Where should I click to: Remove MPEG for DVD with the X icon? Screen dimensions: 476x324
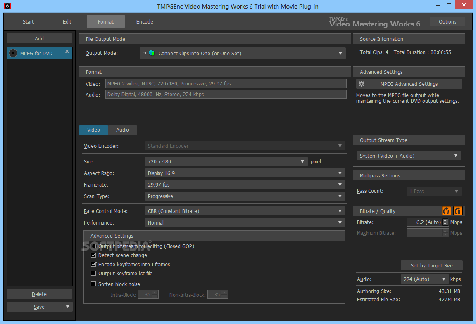pyautogui.click(x=67, y=51)
